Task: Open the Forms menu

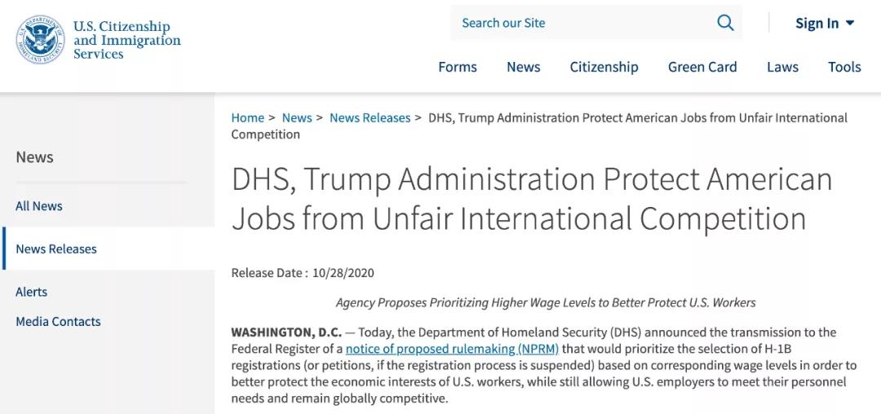Action: point(458,68)
